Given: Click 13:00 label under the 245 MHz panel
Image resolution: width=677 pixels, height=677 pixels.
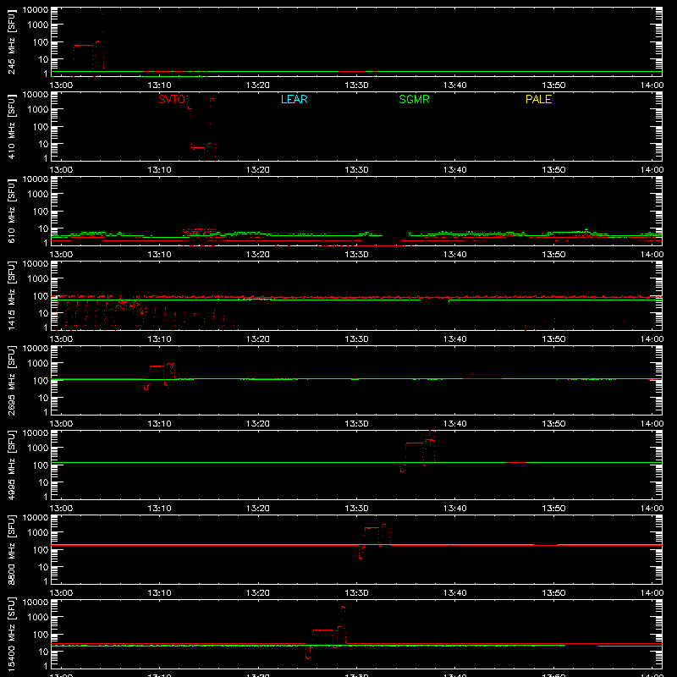Looking at the screenshot, I should pyautogui.click(x=61, y=85).
